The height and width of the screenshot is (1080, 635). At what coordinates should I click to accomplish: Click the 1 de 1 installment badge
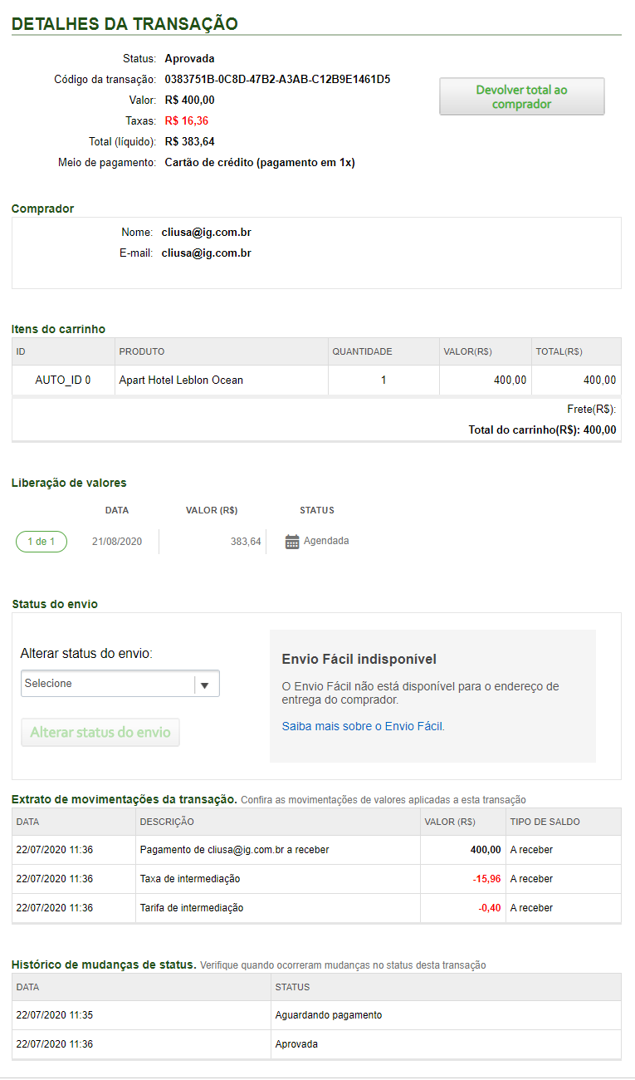(x=42, y=542)
